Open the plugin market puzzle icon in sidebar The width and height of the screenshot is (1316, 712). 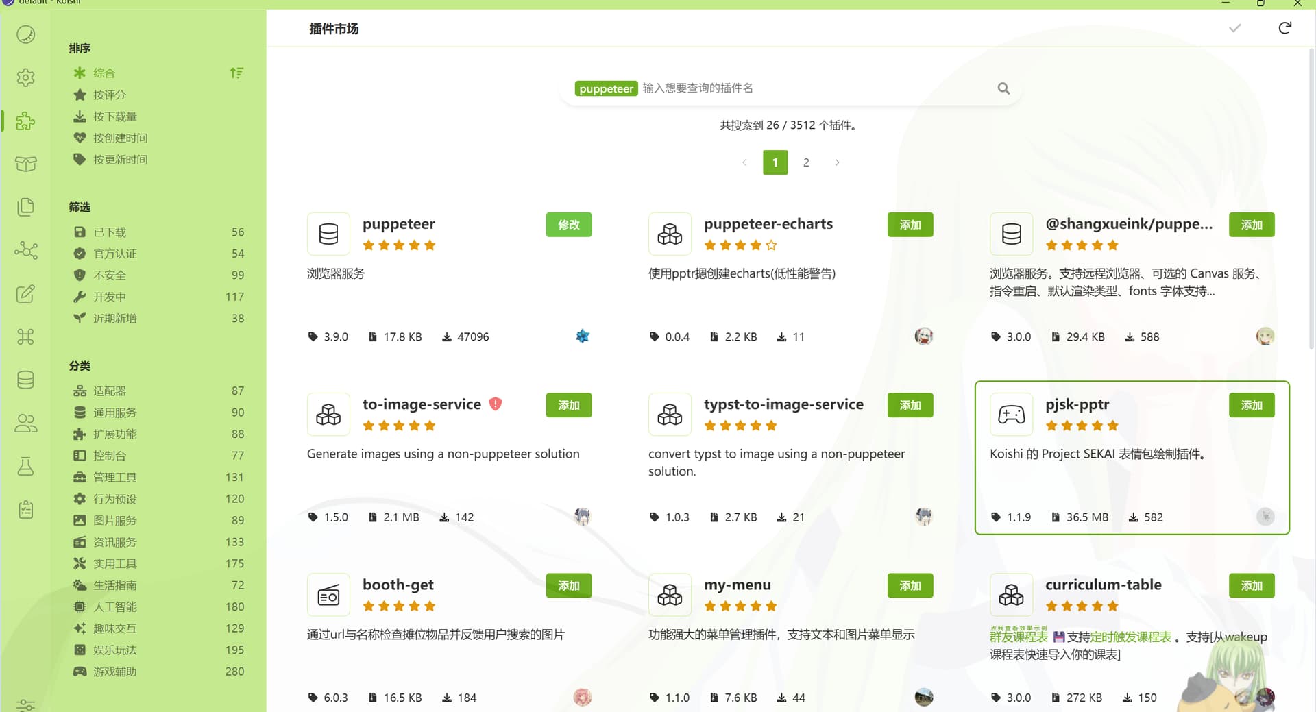pos(25,121)
